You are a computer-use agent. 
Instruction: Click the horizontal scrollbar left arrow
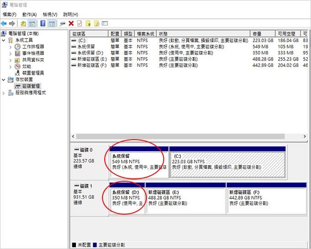click(73, 136)
